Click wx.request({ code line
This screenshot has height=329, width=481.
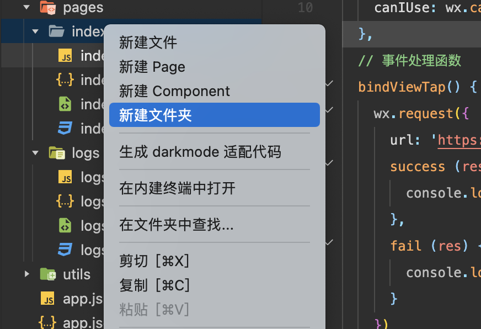(421, 114)
